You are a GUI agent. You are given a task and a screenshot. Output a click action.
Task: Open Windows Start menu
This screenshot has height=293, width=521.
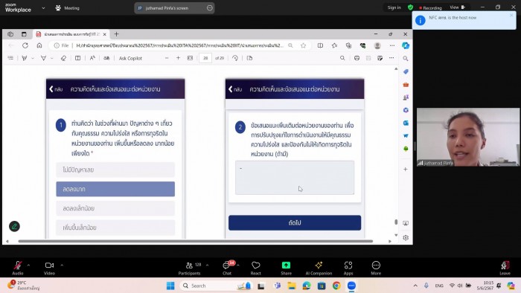point(170,286)
